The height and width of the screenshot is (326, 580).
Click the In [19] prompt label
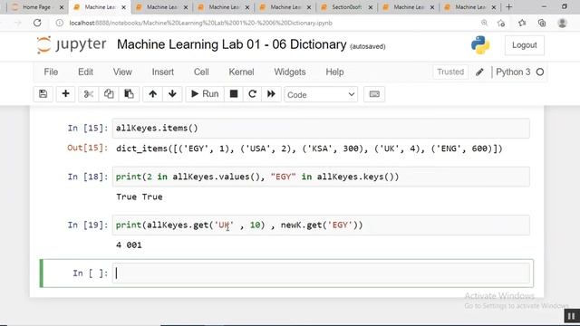(x=88, y=225)
